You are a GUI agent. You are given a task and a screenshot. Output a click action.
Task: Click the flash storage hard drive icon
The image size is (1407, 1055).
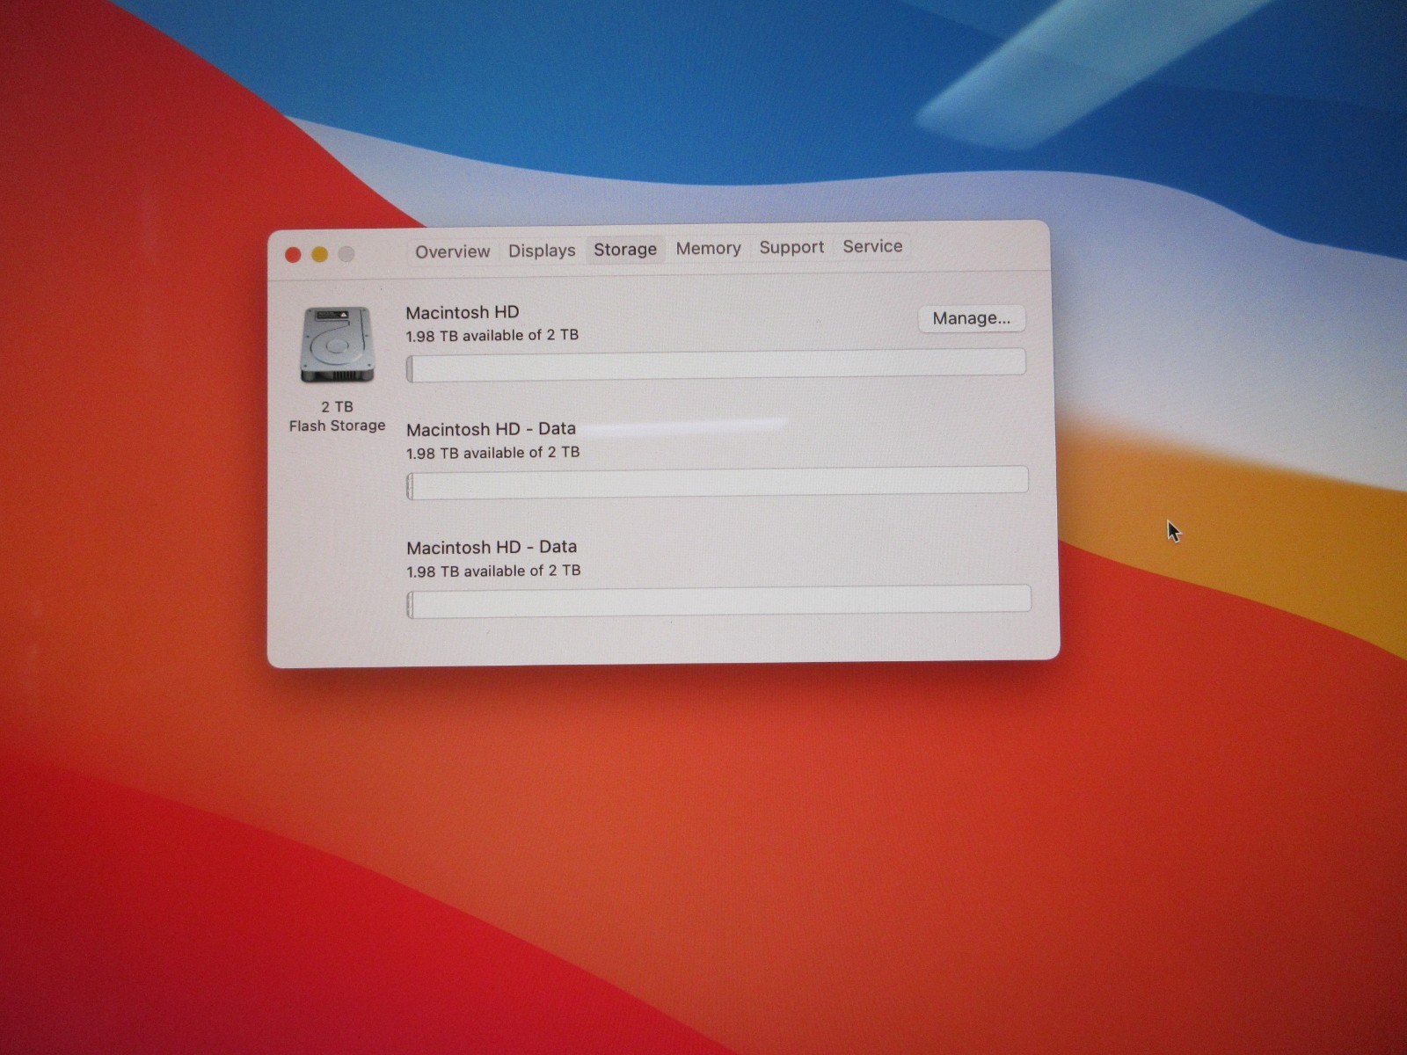coord(338,344)
